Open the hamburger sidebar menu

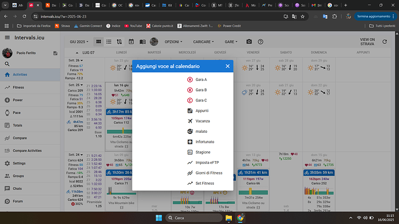click(x=7, y=38)
